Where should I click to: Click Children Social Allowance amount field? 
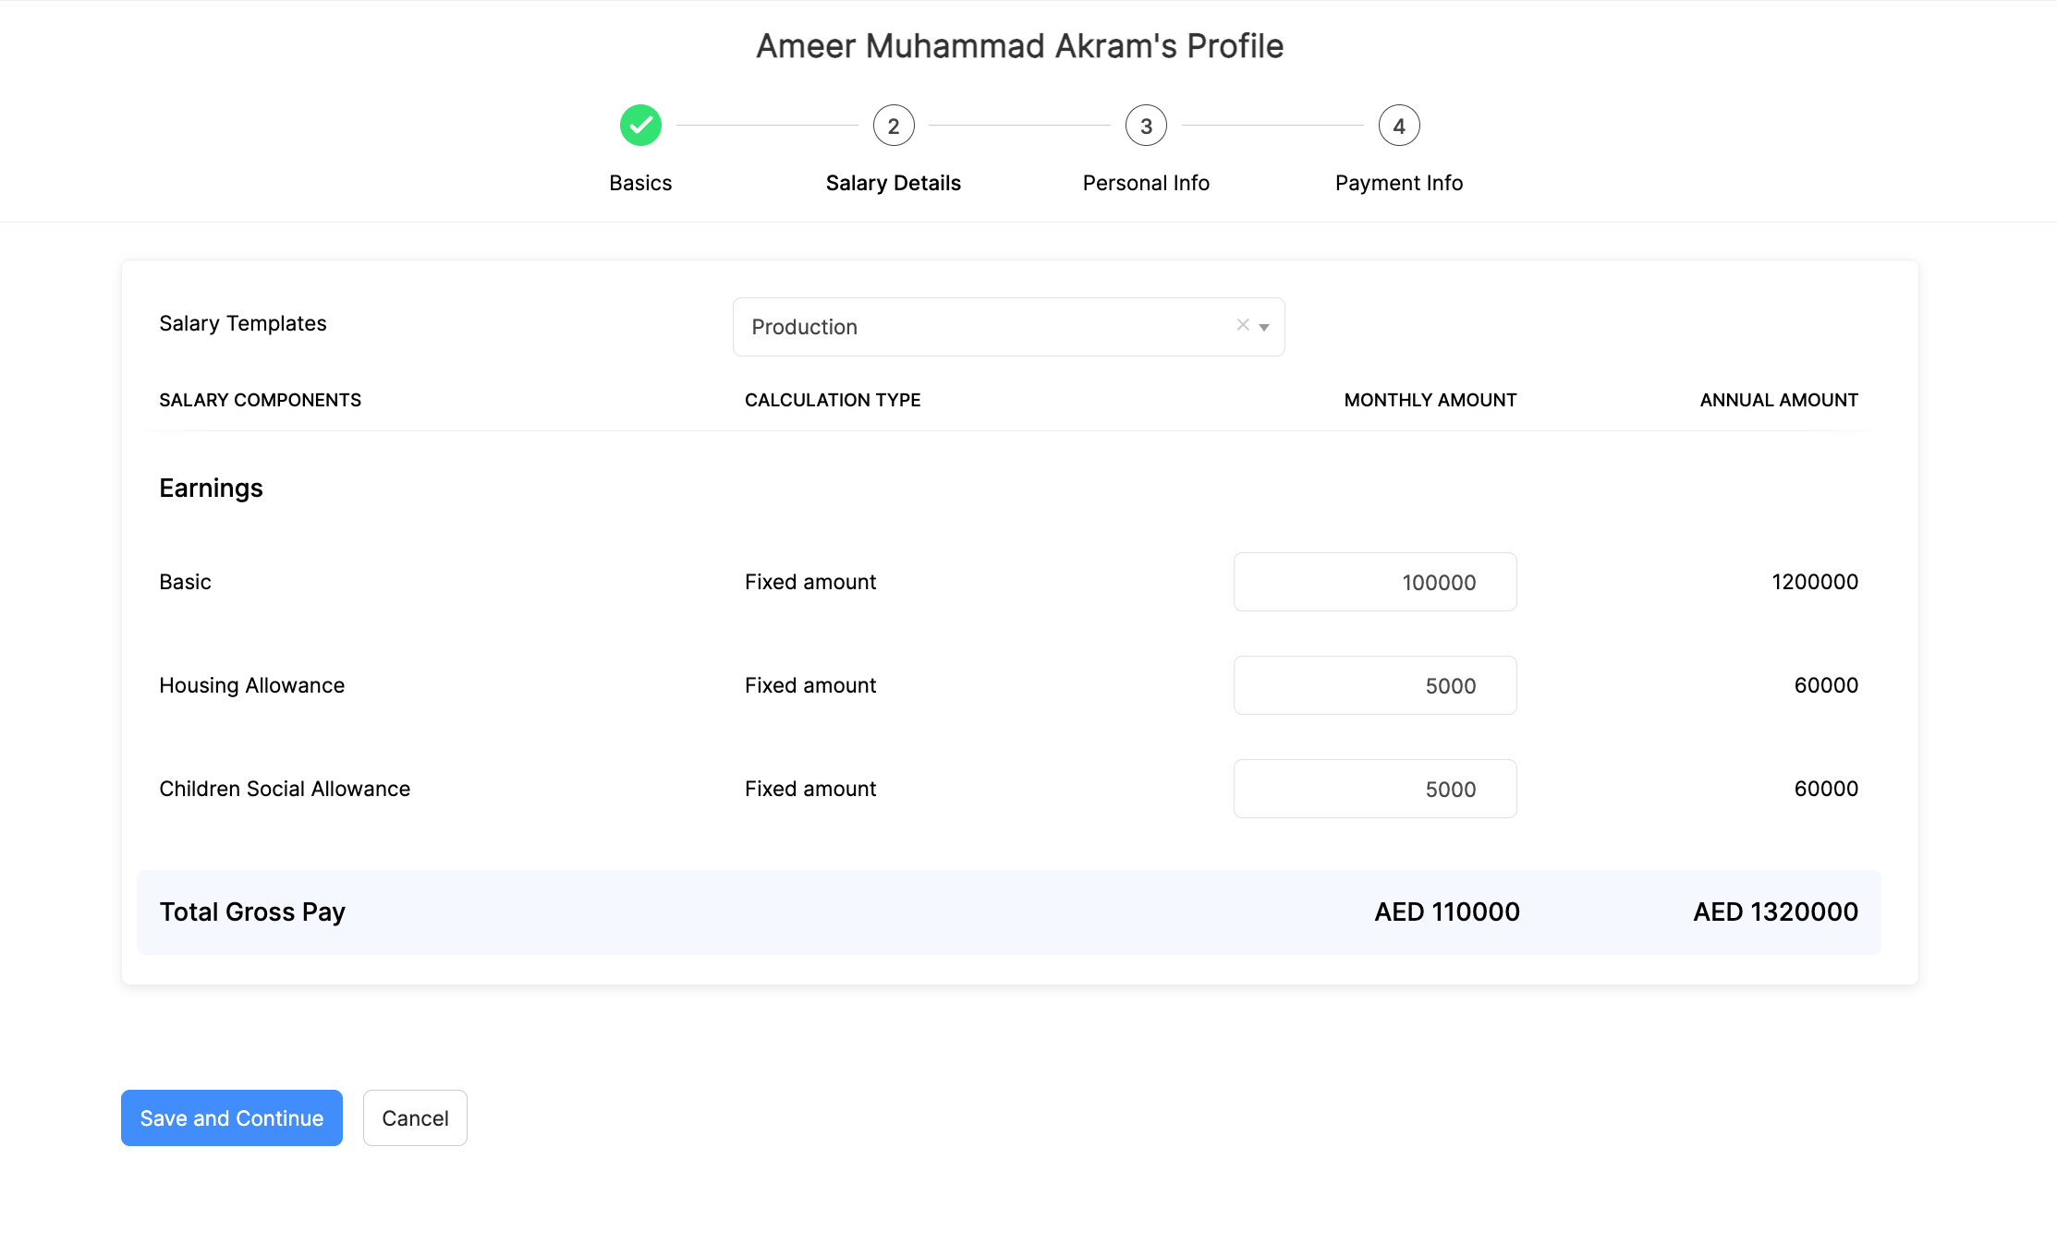1374,789
